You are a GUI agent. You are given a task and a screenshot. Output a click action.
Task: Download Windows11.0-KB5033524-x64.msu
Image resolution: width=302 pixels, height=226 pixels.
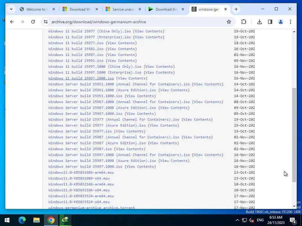click(x=79, y=202)
